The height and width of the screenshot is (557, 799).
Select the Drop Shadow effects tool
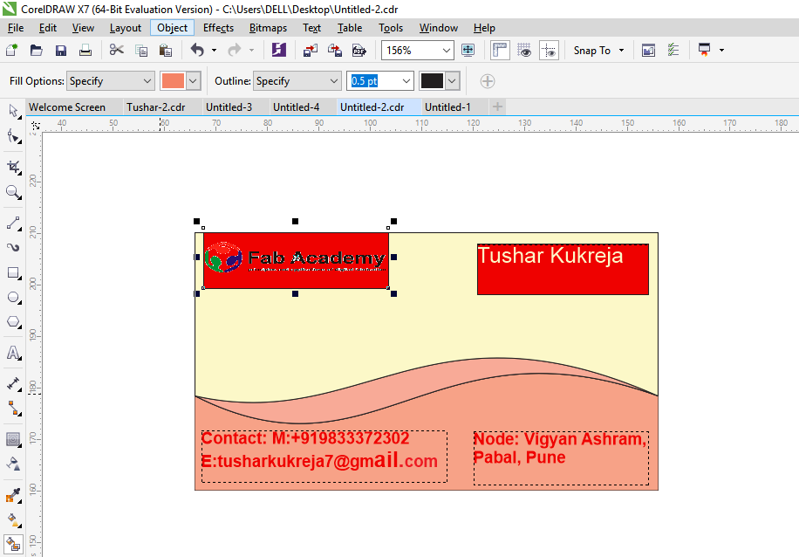point(13,439)
